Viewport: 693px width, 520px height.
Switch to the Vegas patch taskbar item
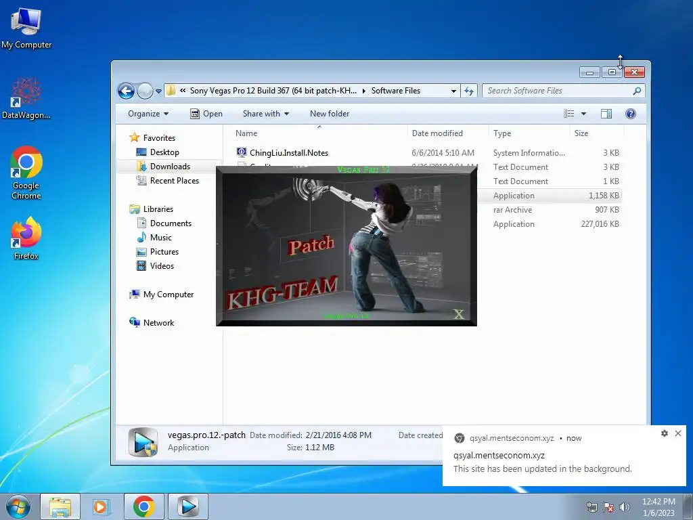[x=188, y=506]
